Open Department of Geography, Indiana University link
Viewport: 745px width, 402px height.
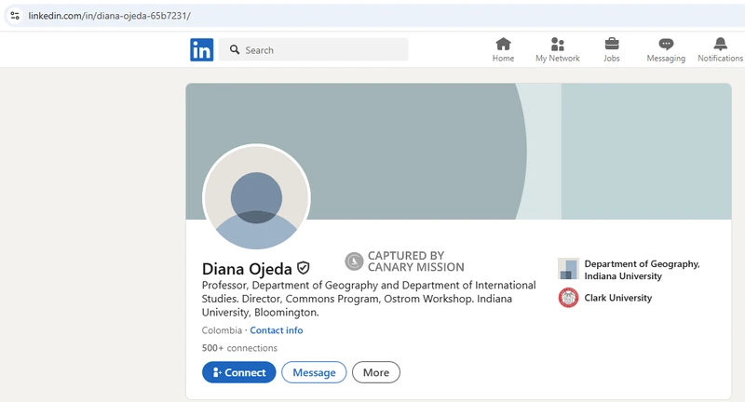coord(642,270)
